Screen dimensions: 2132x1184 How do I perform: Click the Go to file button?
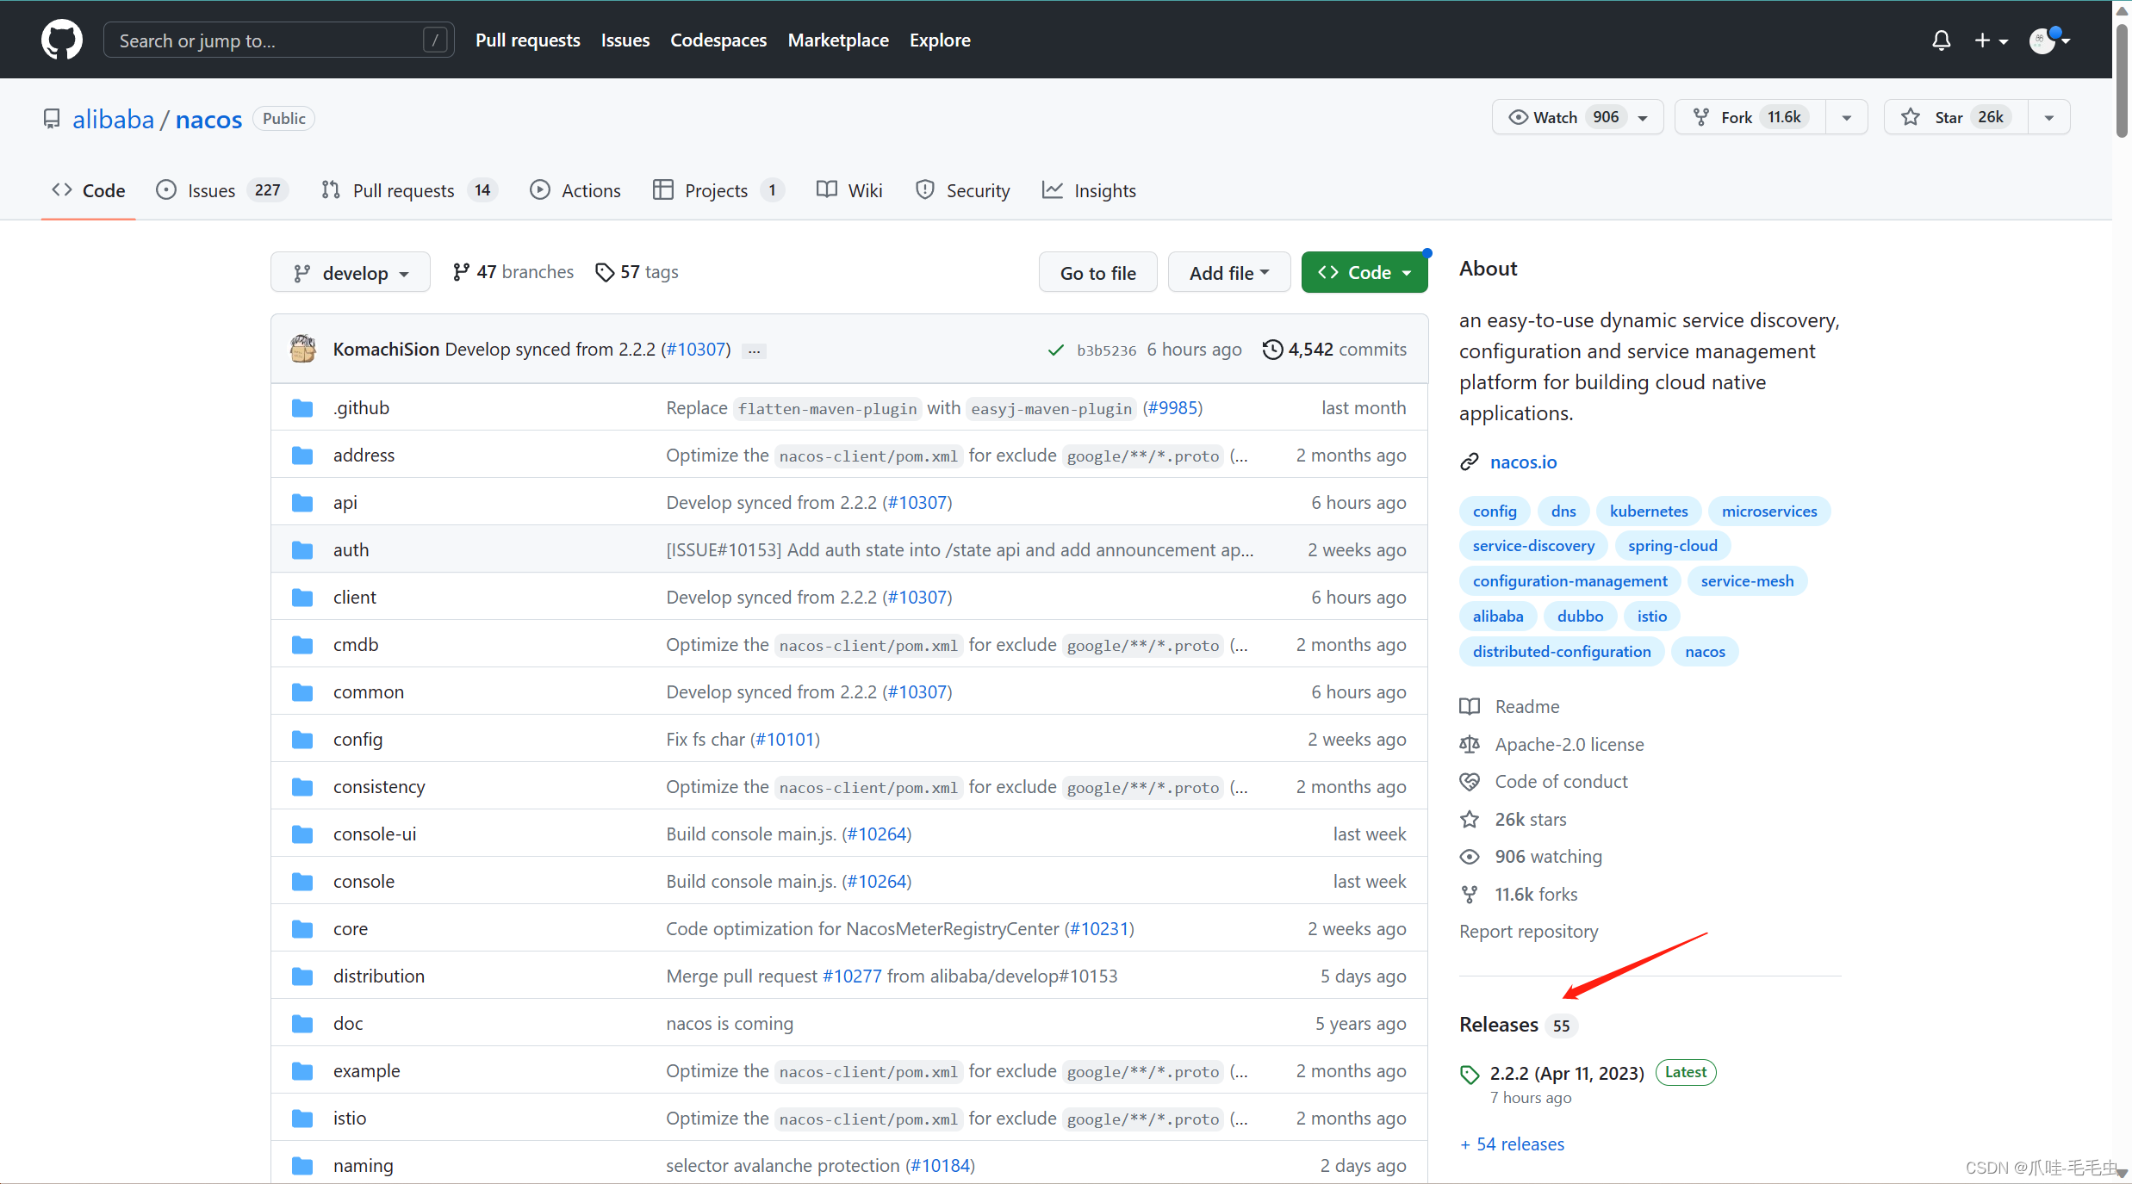coord(1097,273)
